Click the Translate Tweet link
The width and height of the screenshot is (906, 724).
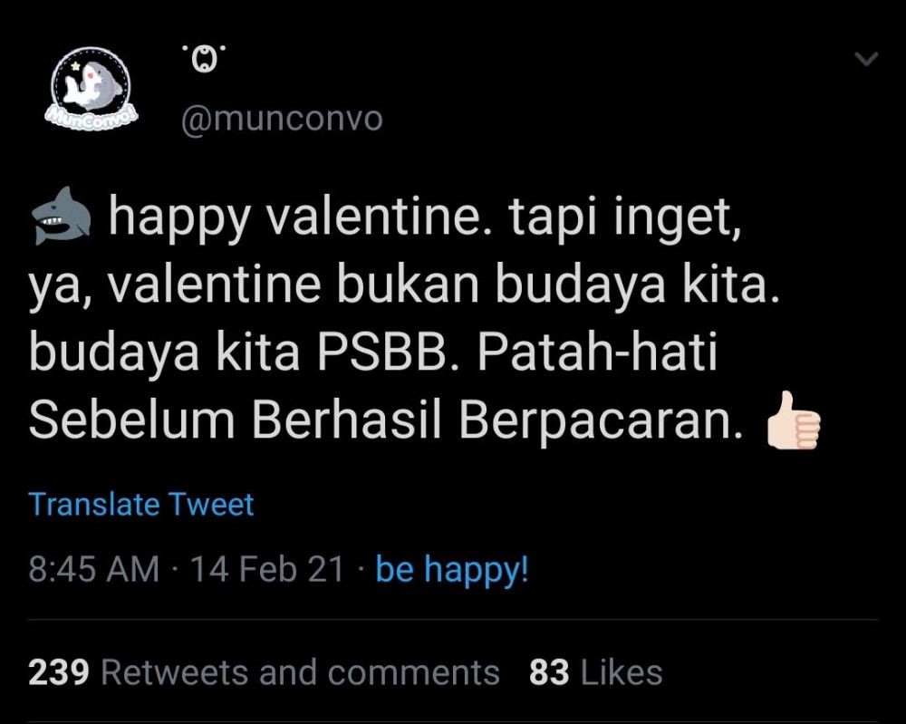[x=141, y=505]
